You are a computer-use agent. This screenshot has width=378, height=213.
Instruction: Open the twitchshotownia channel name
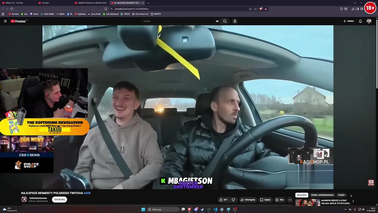coord(38,198)
